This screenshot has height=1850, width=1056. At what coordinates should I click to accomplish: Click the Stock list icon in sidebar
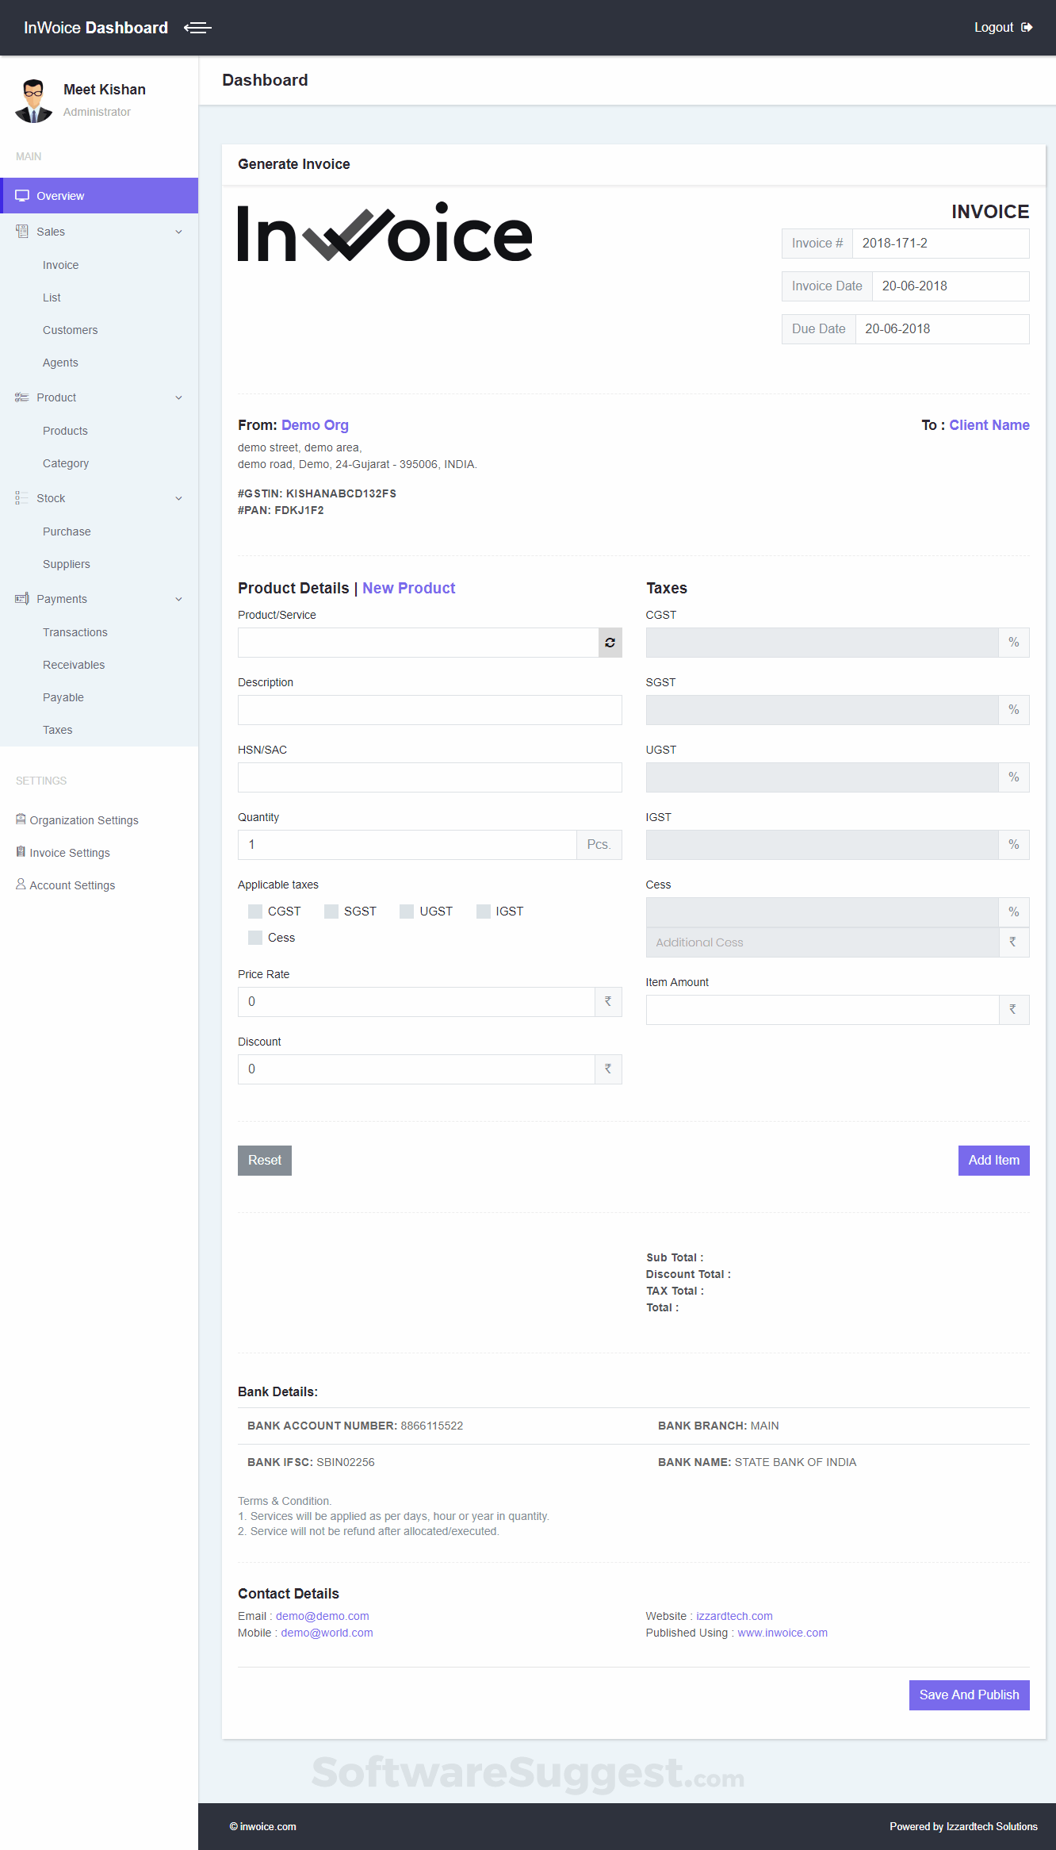point(21,498)
